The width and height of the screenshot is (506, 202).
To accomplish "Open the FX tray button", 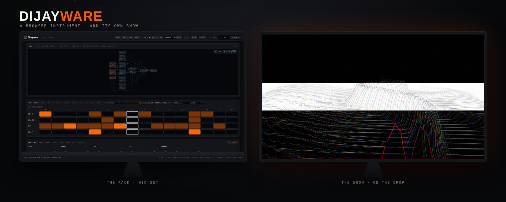I will pos(186,38).
